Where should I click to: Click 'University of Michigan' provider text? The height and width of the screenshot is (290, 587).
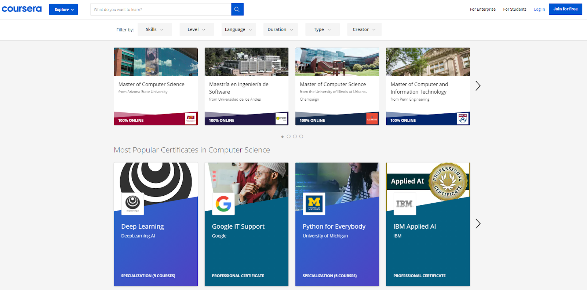tap(325, 236)
